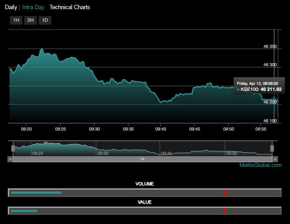Viewport: 290px width, 224px height.
Task: Click the 09:25 x-axis label
Action: pyautogui.click(x=60, y=129)
